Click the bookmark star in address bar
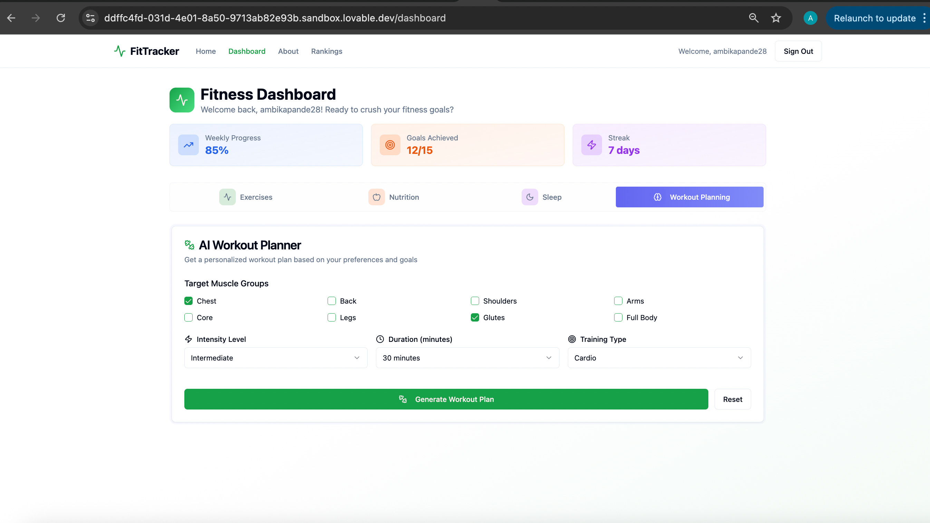930x523 pixels. (776, 18)
